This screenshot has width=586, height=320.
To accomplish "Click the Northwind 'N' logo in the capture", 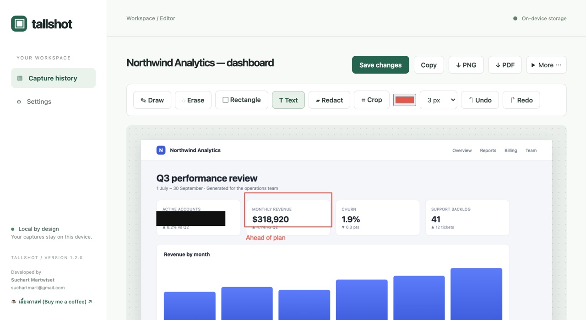I will click(x=161, y=150).
